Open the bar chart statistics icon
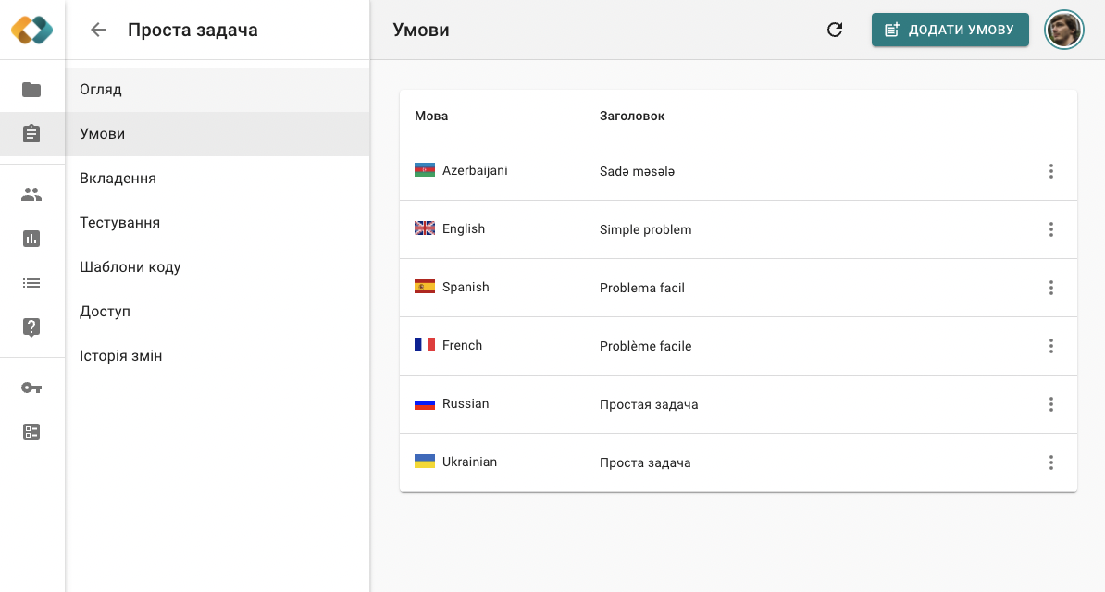This screenshot has height=592, width=1105. pos(31,239)
